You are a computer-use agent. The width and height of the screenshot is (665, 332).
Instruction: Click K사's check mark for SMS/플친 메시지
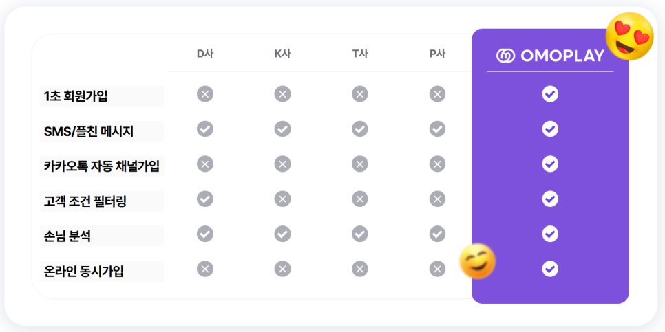pos(282,129)
